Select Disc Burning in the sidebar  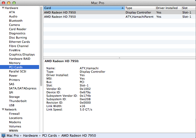(18, 38)
